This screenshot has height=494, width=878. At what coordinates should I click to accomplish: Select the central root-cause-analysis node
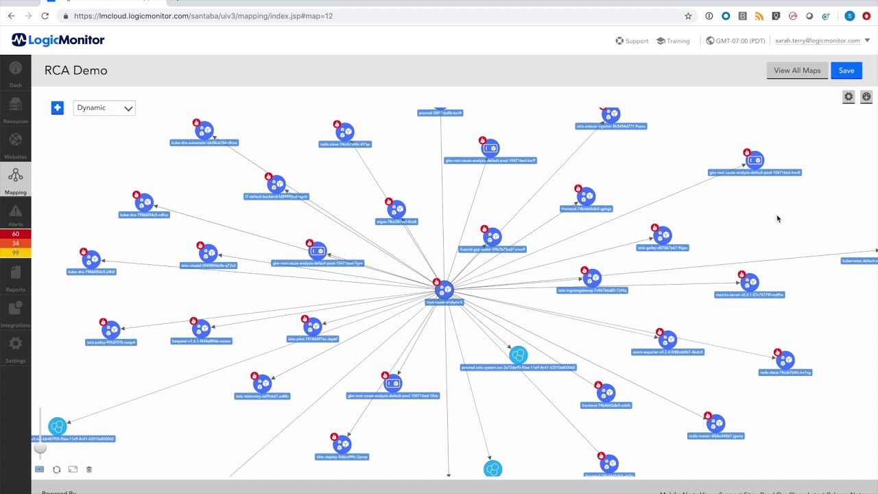pyautogui.click(x=444, y=290)
